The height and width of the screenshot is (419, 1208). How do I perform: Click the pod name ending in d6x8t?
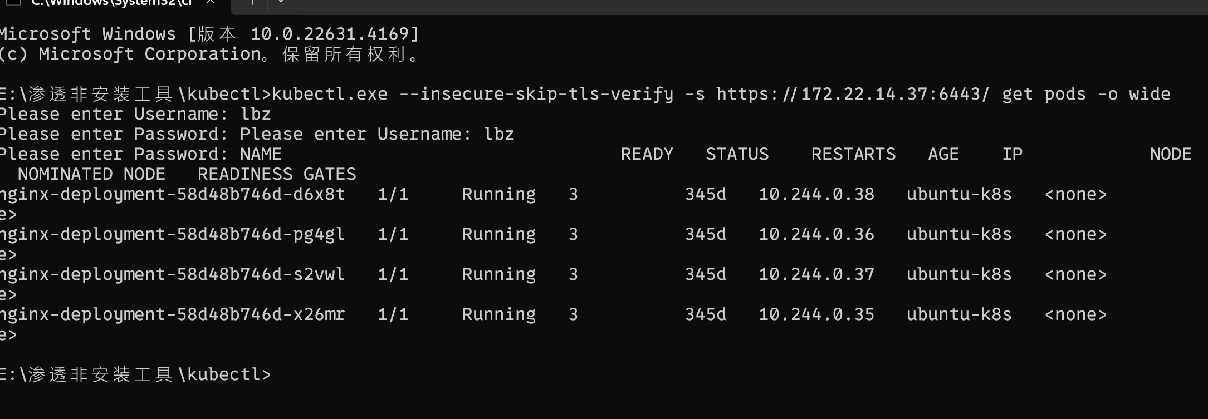coord(172,194)
